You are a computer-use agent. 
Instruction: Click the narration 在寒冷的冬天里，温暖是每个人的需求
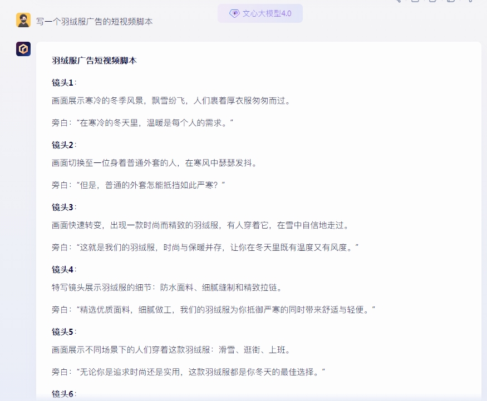coord(142,123)
